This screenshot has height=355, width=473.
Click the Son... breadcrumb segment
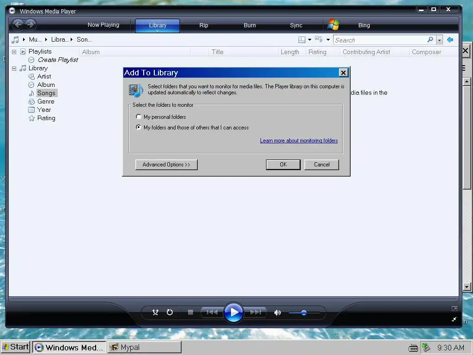pyautogui.click(x=84, y=40)
